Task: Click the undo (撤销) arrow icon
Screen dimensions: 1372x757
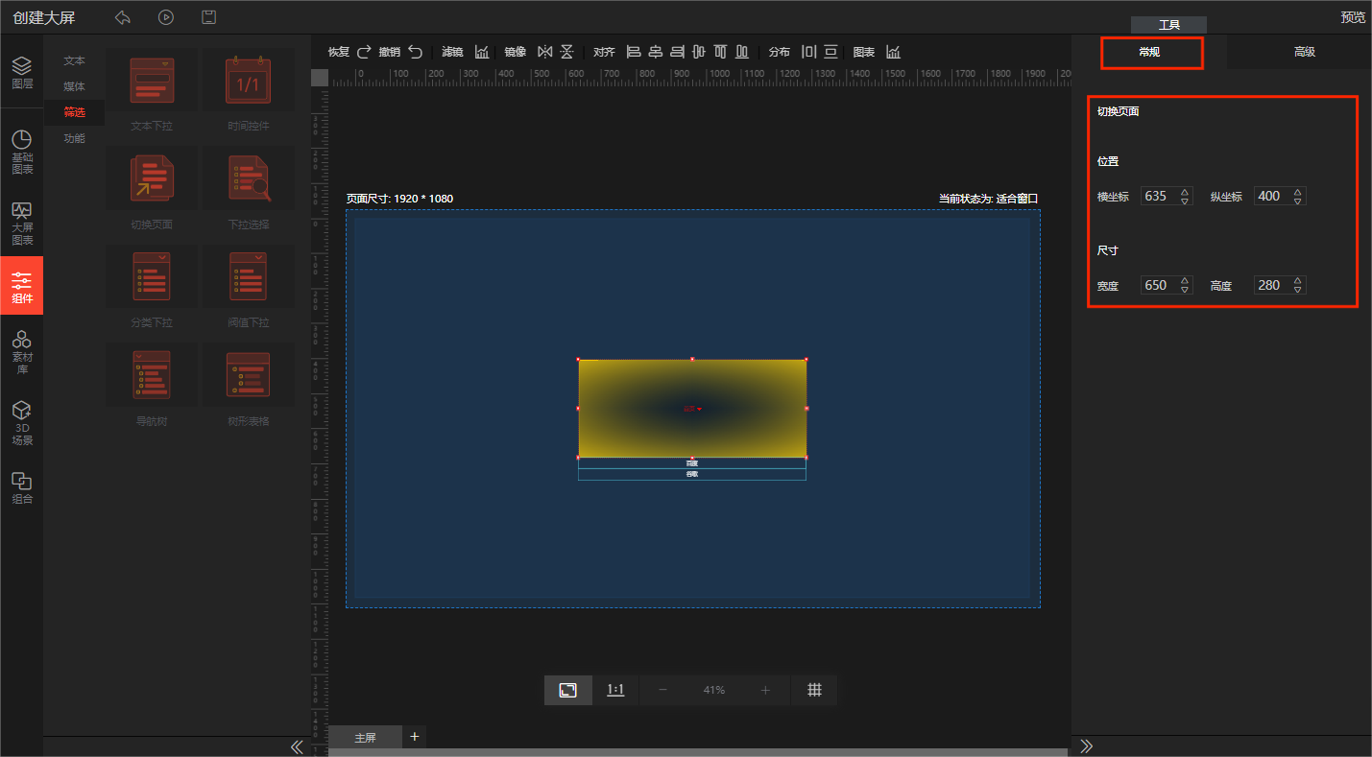Action: 415,52
